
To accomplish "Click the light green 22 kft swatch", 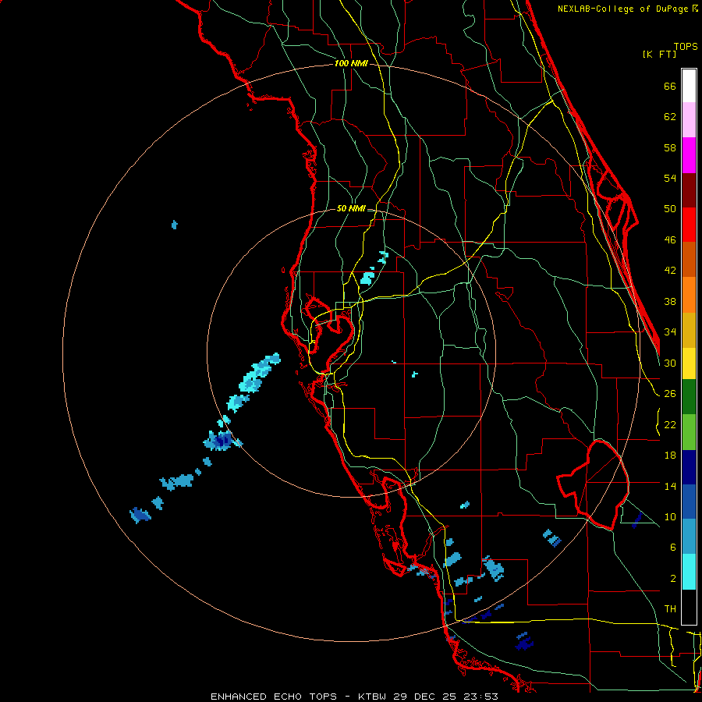I will [x=689, y=432].
